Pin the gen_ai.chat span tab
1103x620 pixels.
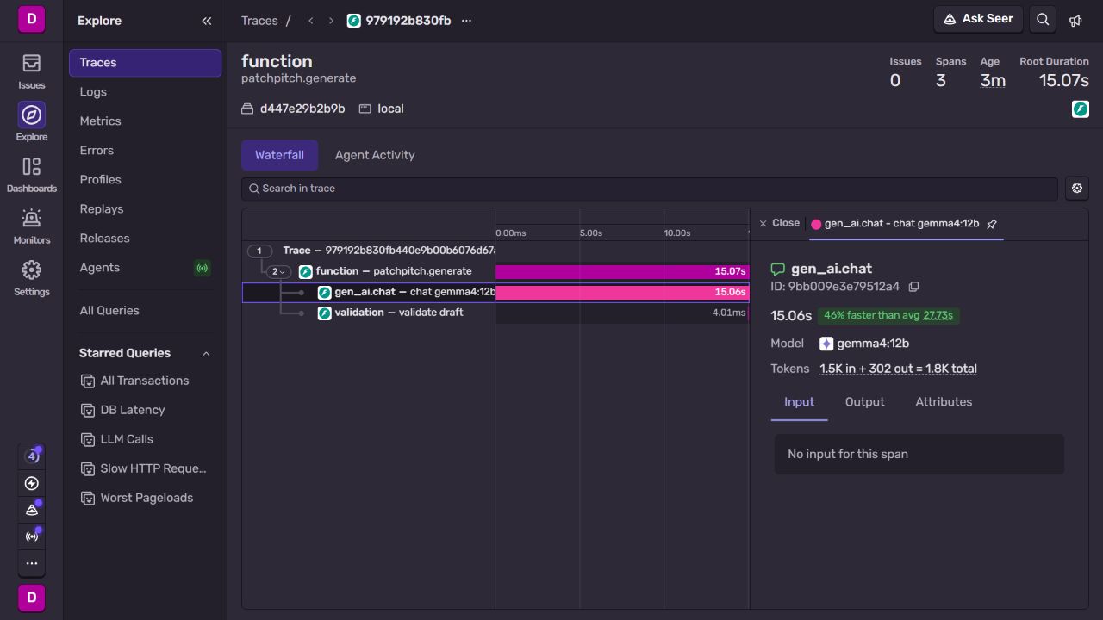(x=992, y=224)
